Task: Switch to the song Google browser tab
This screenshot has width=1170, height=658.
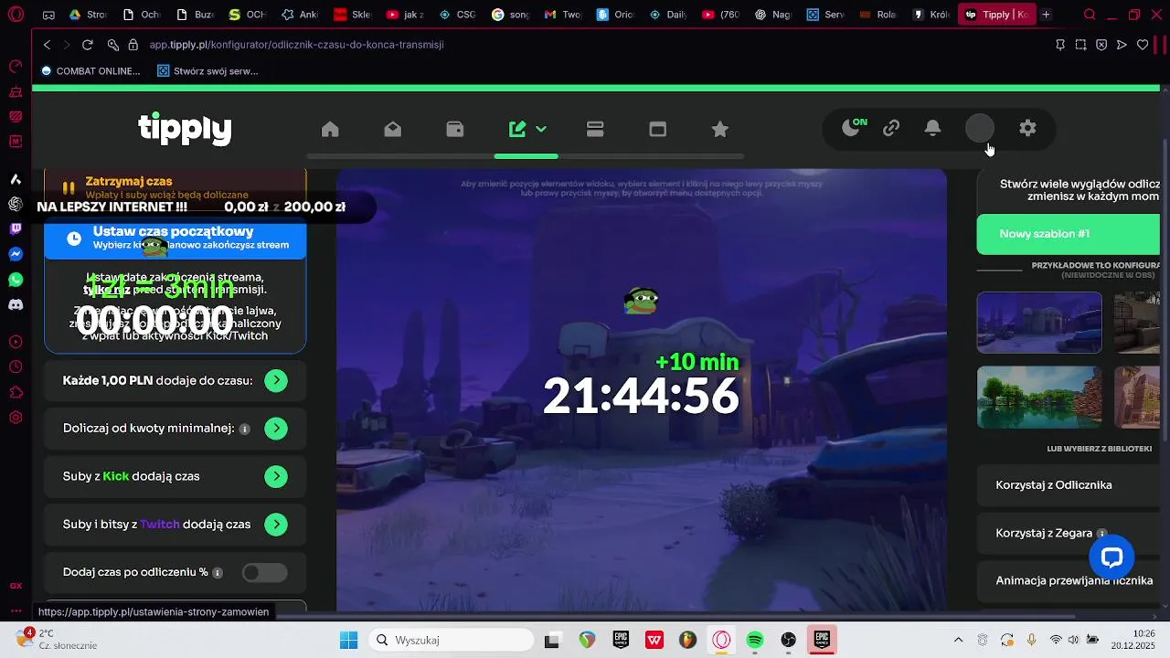Action: coord(508,15)
